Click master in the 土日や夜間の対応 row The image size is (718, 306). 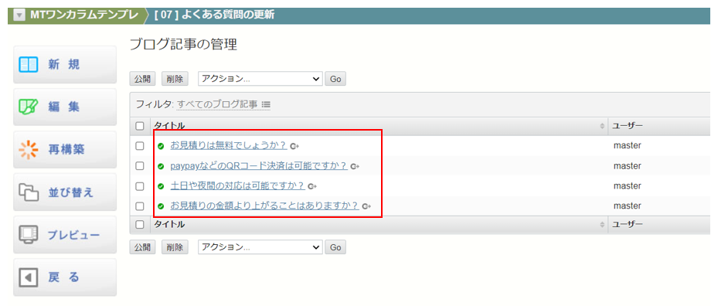[628, 186]
